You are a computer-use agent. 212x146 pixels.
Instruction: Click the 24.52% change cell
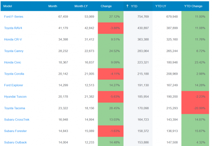111,51
